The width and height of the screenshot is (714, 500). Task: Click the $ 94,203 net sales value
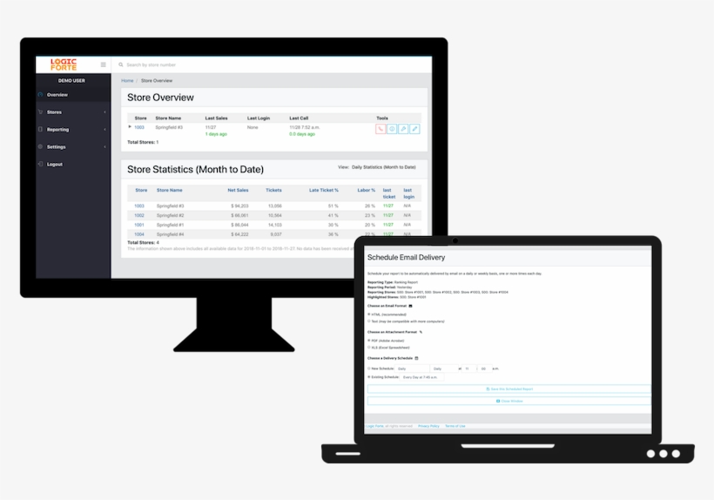click(x=239, y=206)
